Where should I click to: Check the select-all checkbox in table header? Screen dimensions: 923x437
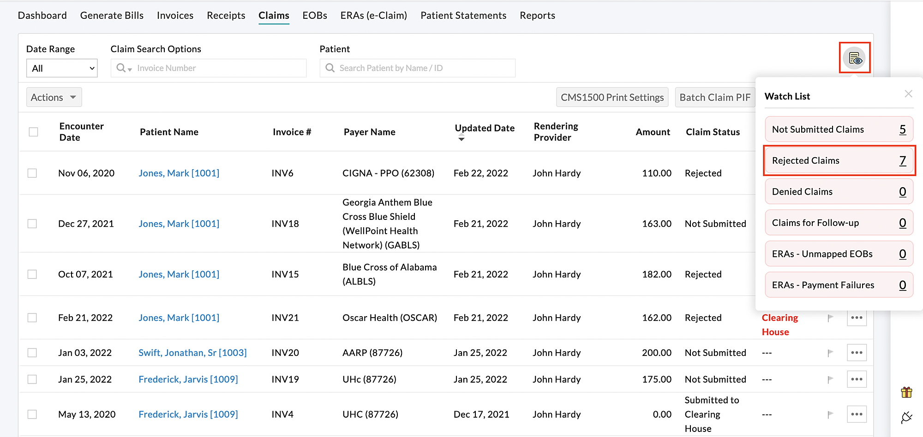pos(33,131)
